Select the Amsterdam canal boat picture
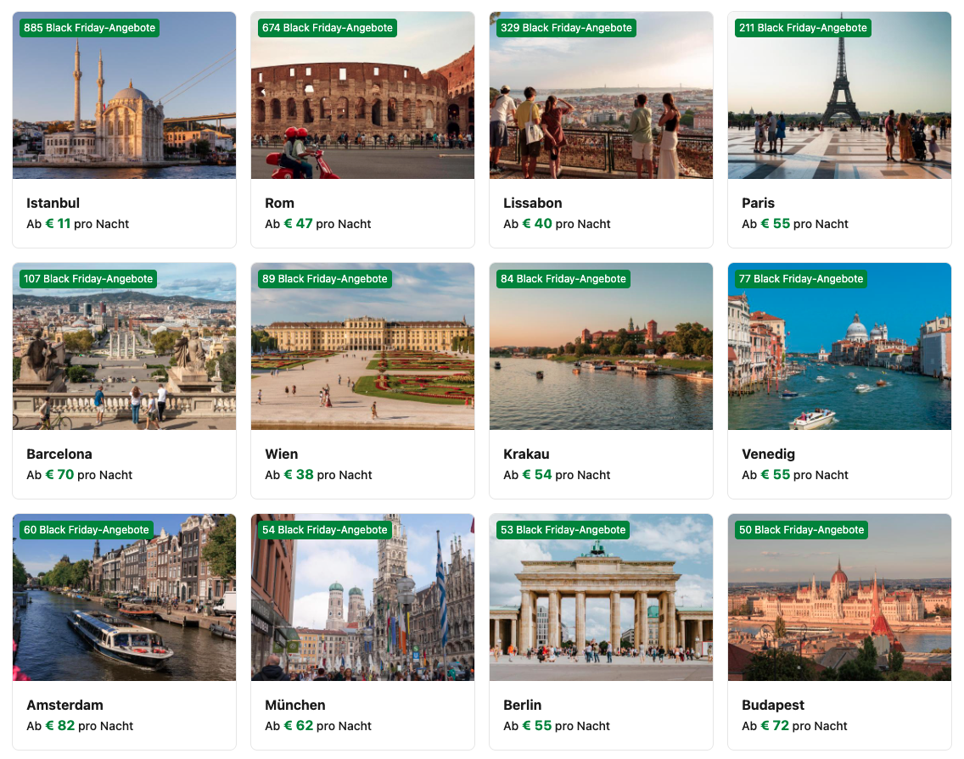 point(124,597)
